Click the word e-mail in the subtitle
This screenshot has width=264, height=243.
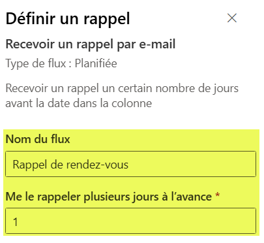click(157, 44)
